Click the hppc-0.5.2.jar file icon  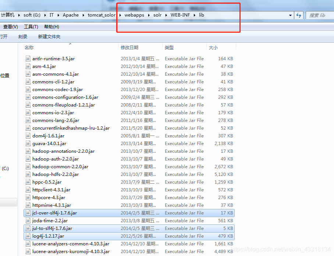(28, 182)
